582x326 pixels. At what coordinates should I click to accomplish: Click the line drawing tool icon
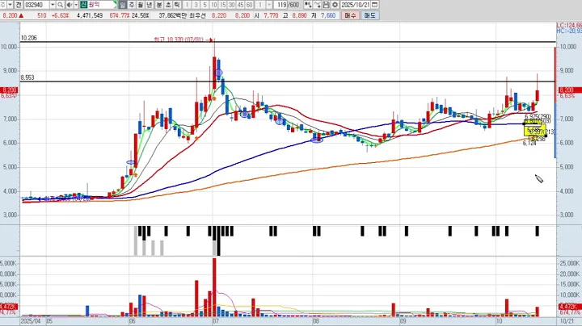click(x=317, y=5)
